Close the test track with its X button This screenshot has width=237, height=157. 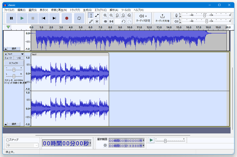(x=5, y=54)
